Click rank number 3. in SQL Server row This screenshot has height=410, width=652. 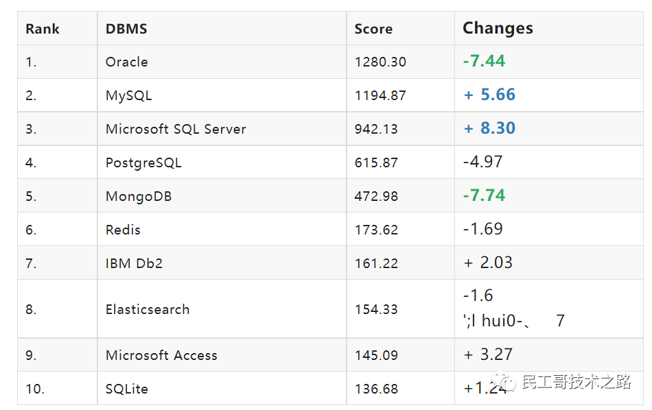pyautogui.click(x=31, y=129)
